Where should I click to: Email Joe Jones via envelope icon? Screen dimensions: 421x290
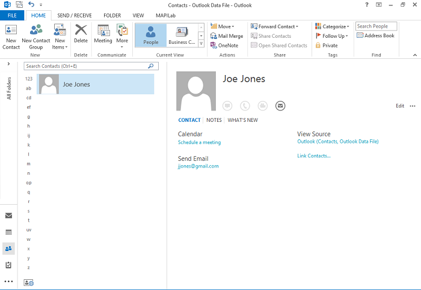(280, 106)
